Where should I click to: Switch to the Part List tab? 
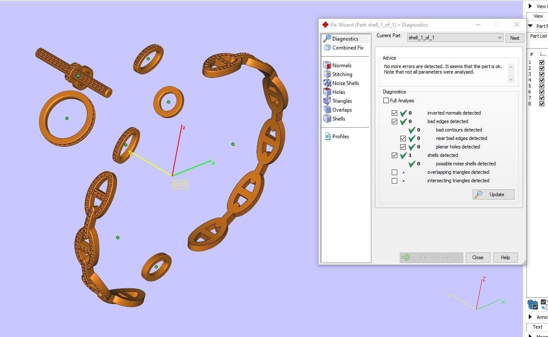pos(538,36)
